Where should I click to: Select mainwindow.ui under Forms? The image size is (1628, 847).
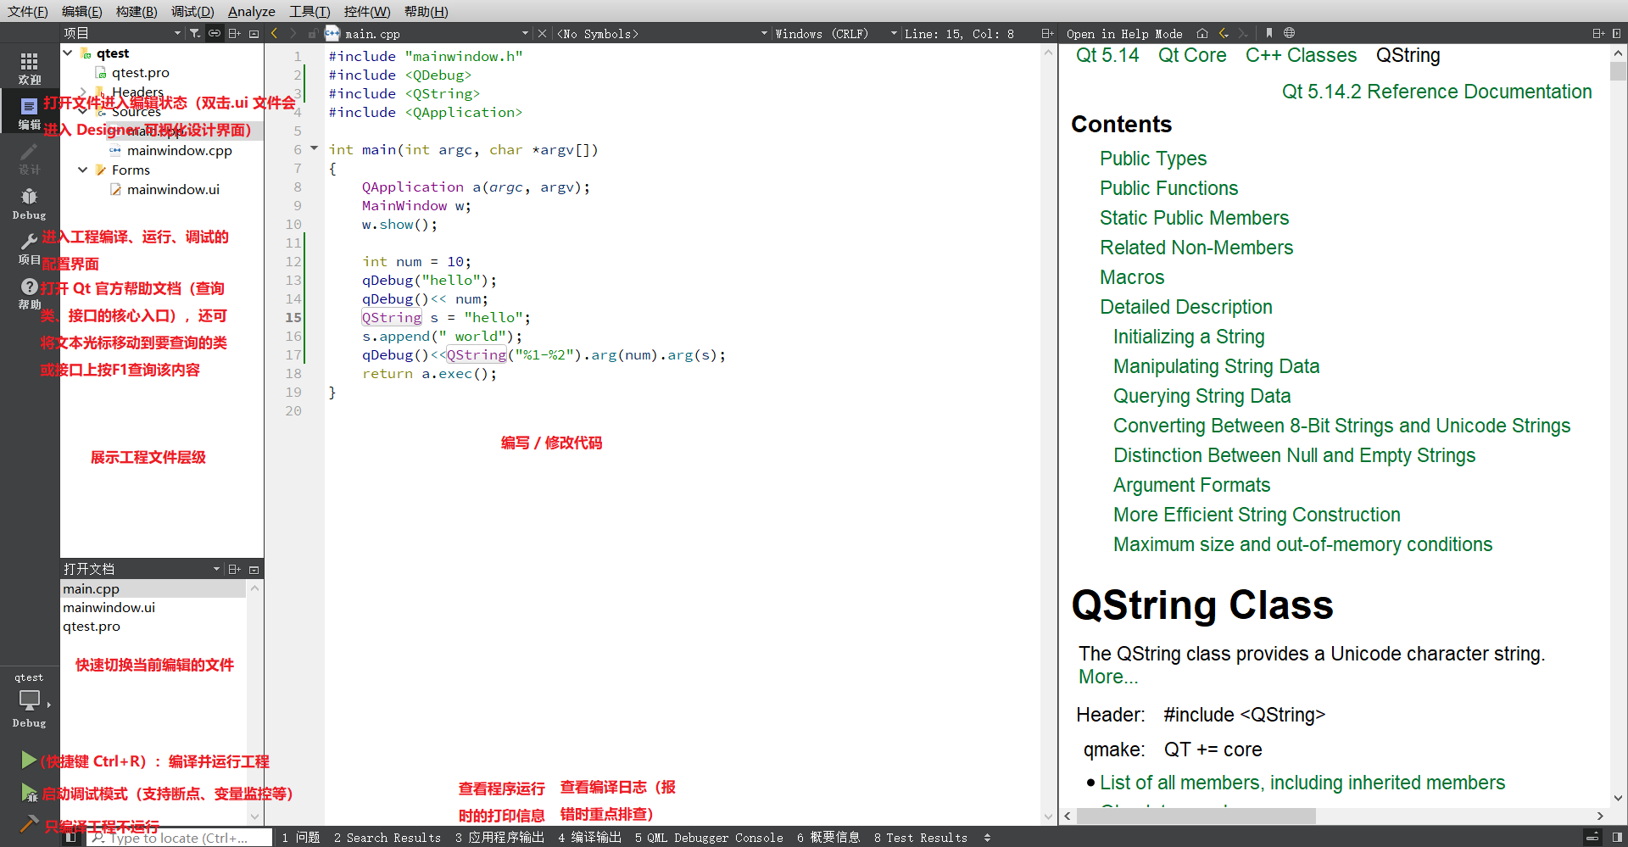coord(173,189)
